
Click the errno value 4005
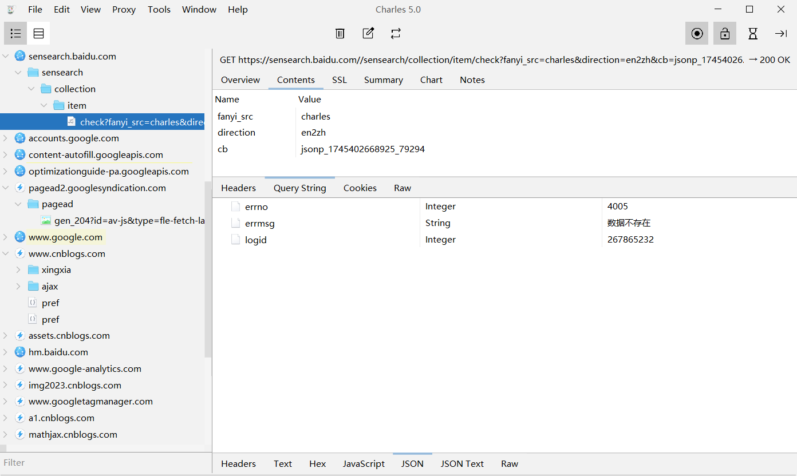(618, 207)
